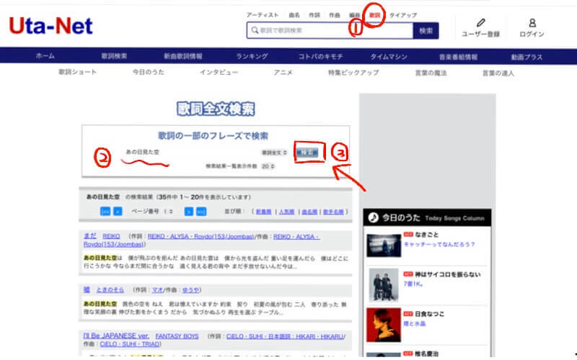Select the 作曲 search type tab
The image size is (577, 360).
pyautogui.click(x=335, y=15)
